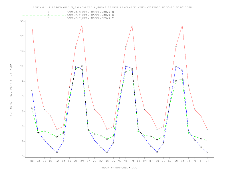This screenshot has width=226, height=175.
Task: Click the blue GFS data point at hour 84
Action: tap(207, 153)
